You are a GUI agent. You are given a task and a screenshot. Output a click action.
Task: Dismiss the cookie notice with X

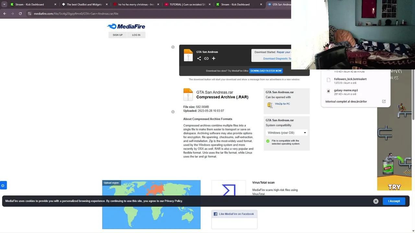376,201
